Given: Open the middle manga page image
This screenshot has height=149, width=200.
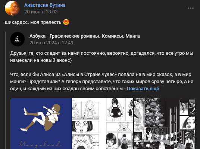Looking at the screenshot, I should [103, 123].
